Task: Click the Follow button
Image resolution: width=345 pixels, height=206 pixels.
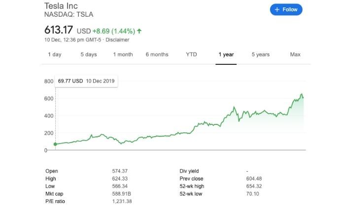Action: point(286,9)
